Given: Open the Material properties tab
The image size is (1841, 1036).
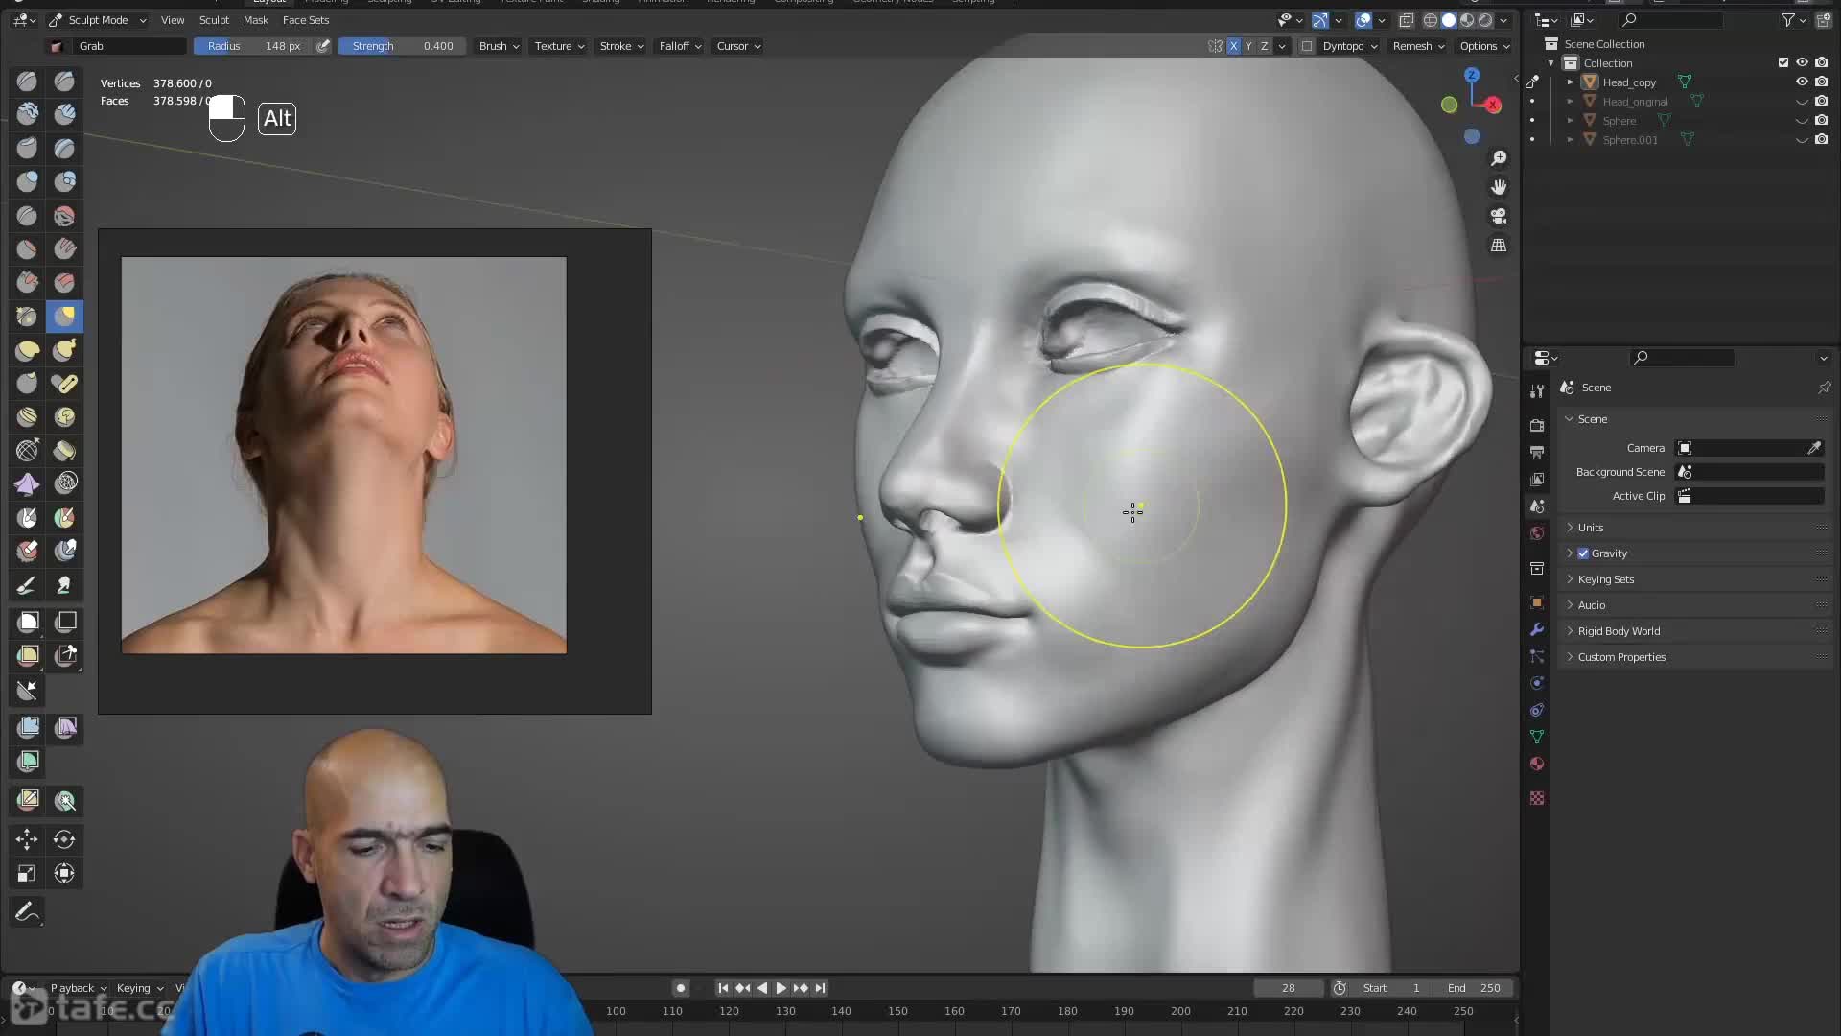Looking at the screenshot, I should point(1537,764).
